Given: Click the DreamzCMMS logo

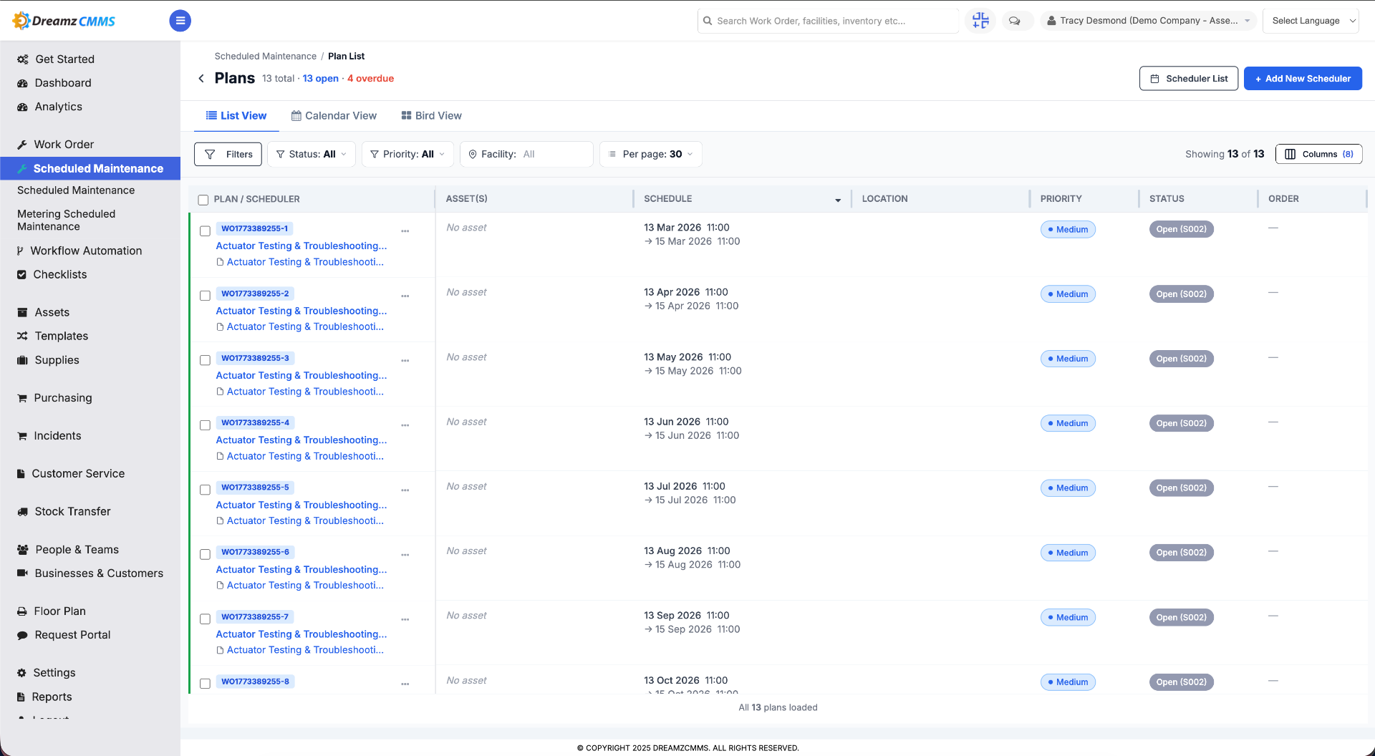Looking at the screenshot, I should [64, 21].
